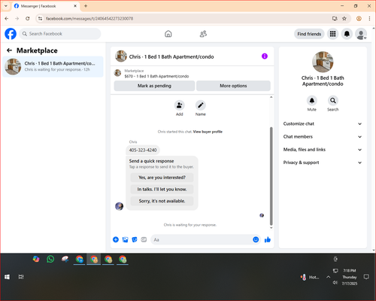Click More options button
The height and width of the screenshot is (301, 376).
tap(233, 86)
